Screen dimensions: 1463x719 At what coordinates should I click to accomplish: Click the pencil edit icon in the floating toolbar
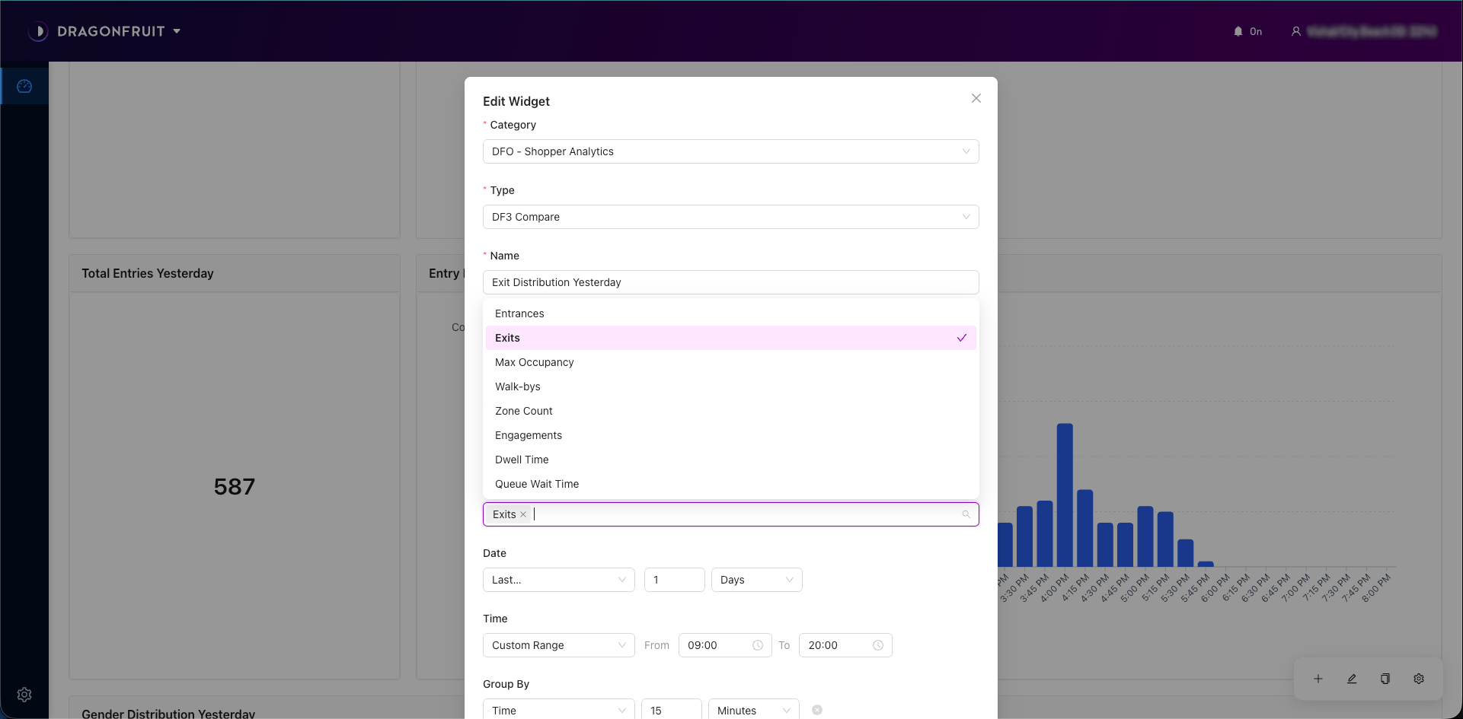coord(1352,679)
